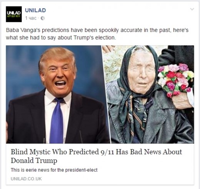
Task: Click 'Donald Trump' on headline's second line
Action: [x=34, y=161]
